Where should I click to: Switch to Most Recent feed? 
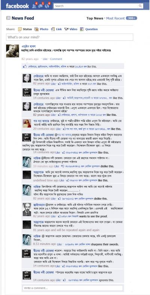tap(115, 18)
